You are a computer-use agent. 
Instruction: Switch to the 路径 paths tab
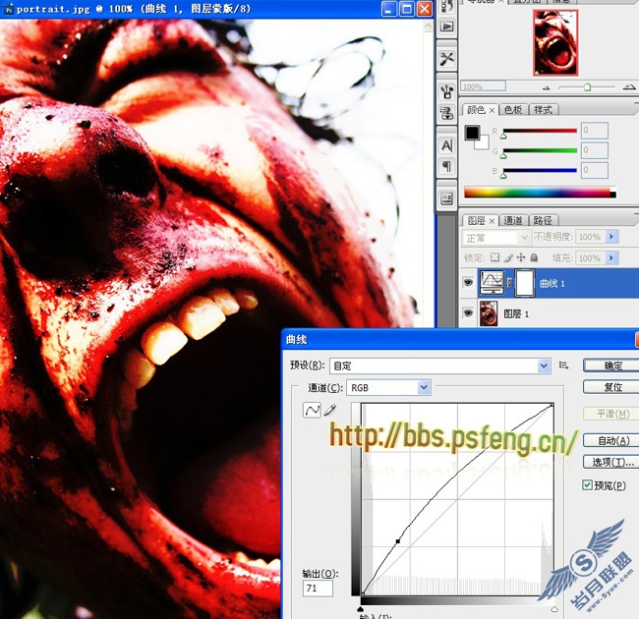[543, 221]
